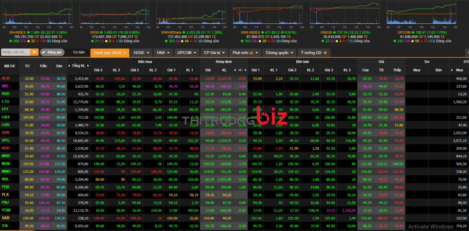The width and height of the screenshot is (469, 231).
Task: Expand the HNX dropdown
Action: (x=163, y=52)
